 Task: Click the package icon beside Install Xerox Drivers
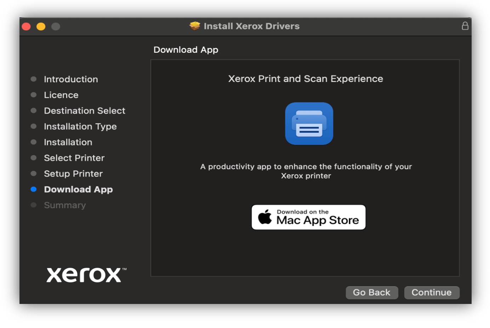tap(195, 26)
